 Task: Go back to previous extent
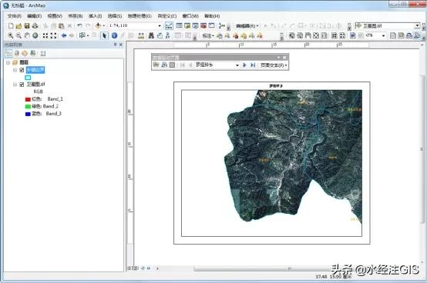coord(64,35)
